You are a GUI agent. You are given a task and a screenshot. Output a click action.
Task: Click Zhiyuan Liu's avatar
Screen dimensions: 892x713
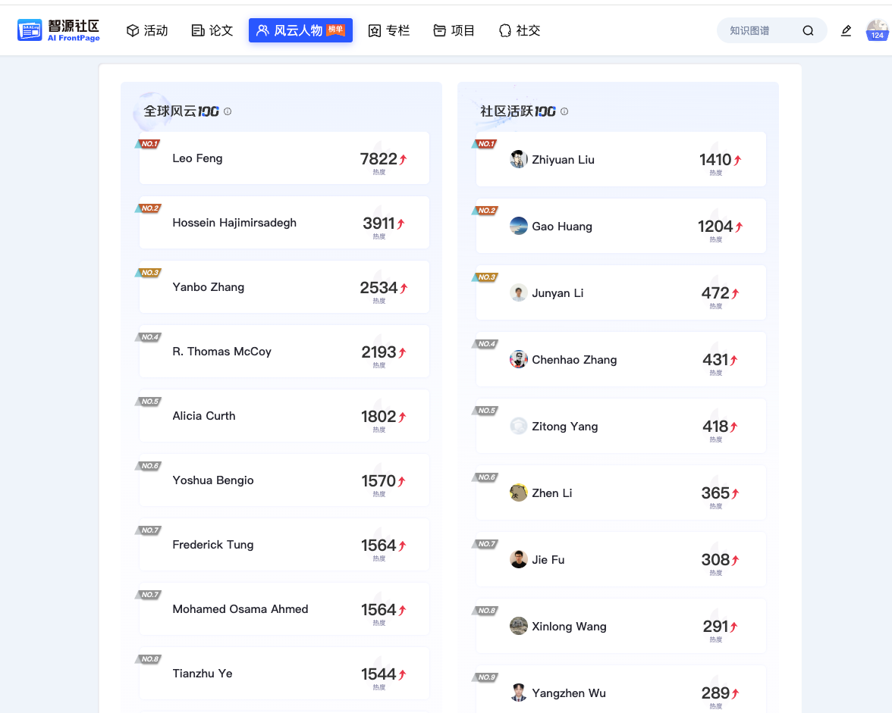(x=518, y=159)
